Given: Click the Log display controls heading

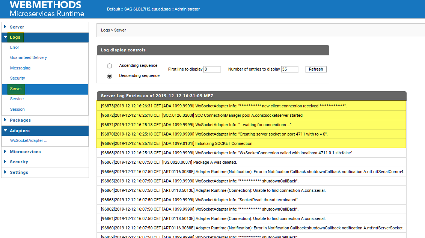Looking at the screenshot, I should [x=123, y=50].
